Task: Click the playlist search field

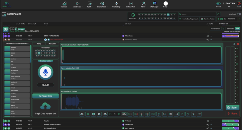Action: click(x=197, y=14)
